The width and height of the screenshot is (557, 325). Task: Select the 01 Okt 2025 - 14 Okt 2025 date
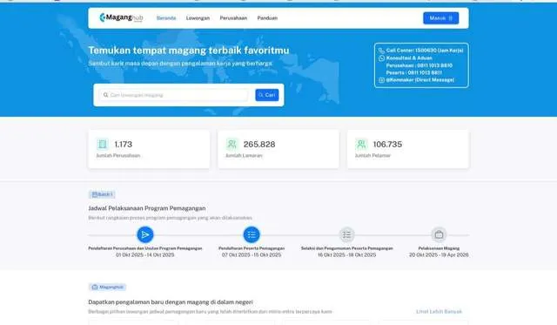(145, 255)
